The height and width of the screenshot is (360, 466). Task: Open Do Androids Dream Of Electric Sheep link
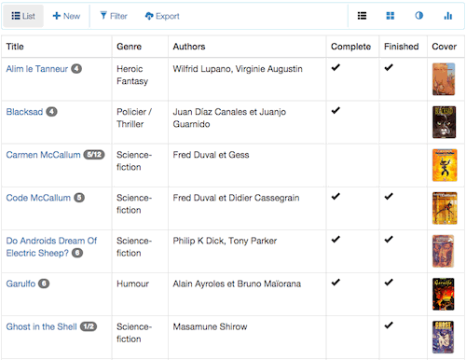tap(51, 246)
